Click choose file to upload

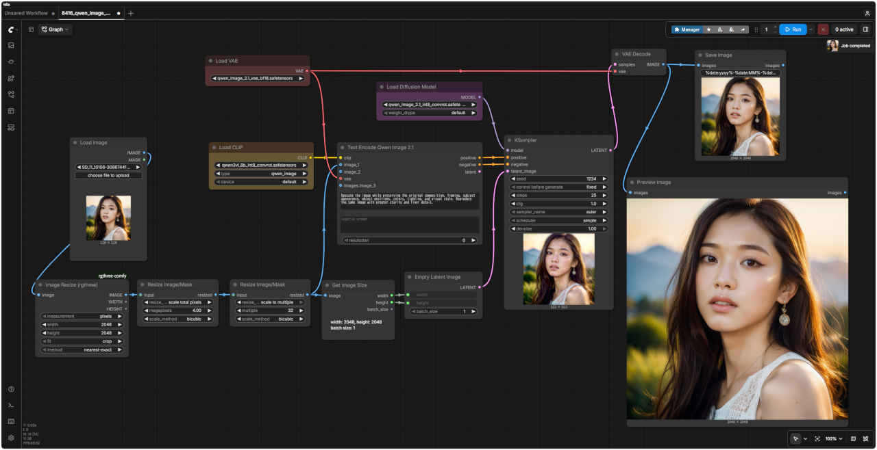click(x=110, y=175)
